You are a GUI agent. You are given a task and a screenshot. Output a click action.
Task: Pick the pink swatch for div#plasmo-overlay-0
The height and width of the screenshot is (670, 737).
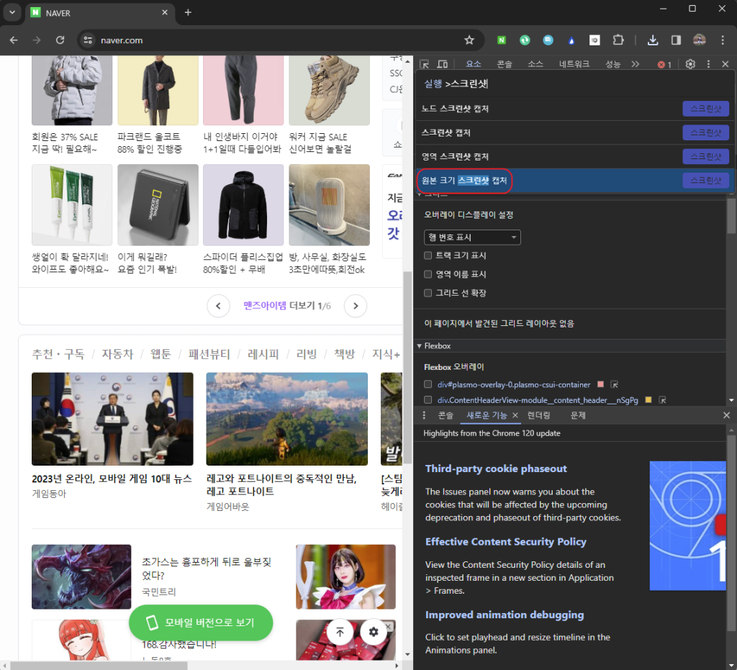coord(600,384)
